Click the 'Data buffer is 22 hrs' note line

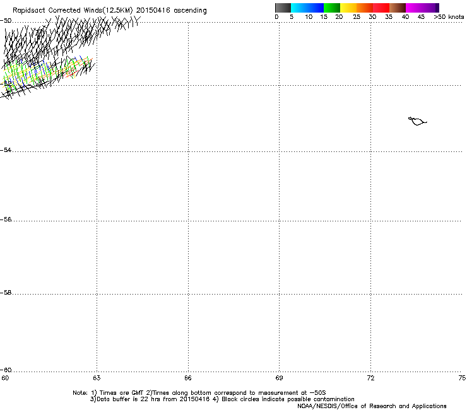(222, 399)
